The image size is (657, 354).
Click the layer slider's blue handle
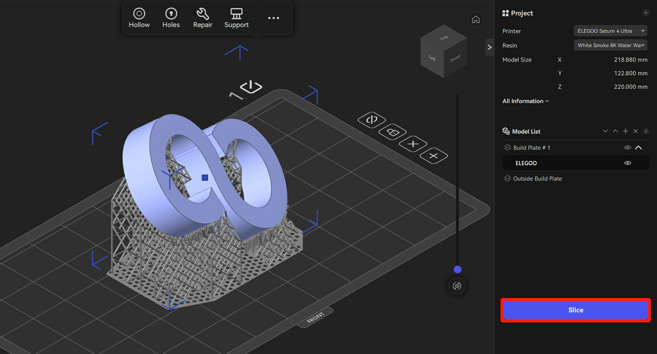pos(457,269)
